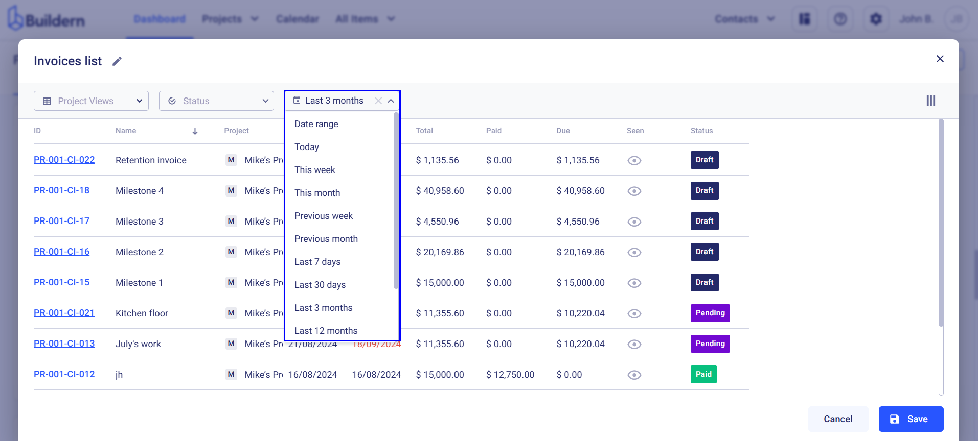
Task: Close the Invoices list dialog
Action: [x=940, y=59]
